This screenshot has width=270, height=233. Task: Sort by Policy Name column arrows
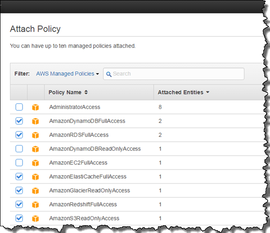[86, 92]
